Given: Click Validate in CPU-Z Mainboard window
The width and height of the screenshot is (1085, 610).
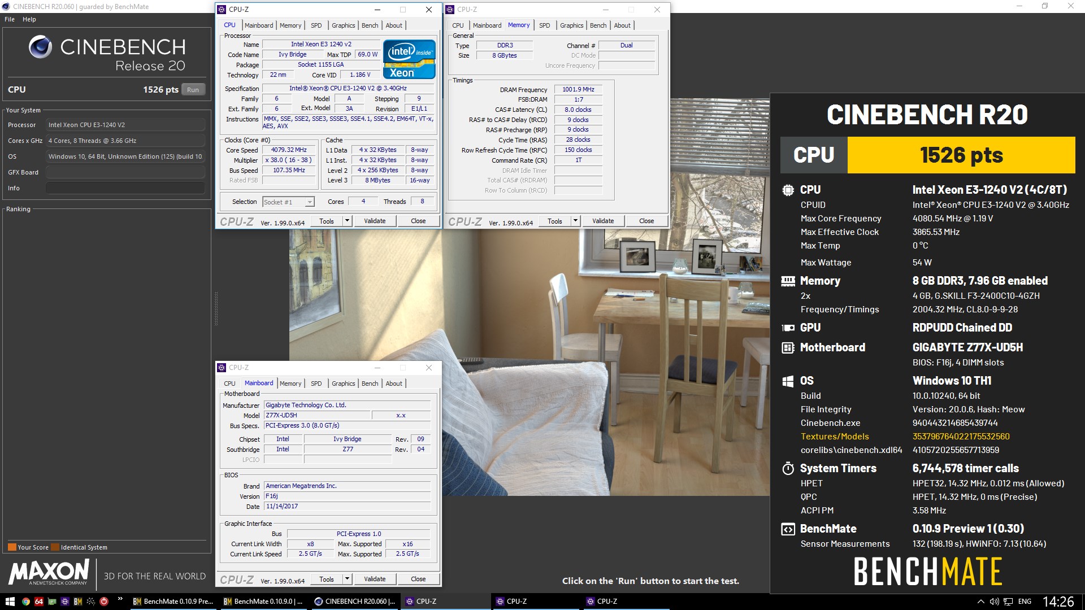Looking at the screenshot, I should 375,579.
